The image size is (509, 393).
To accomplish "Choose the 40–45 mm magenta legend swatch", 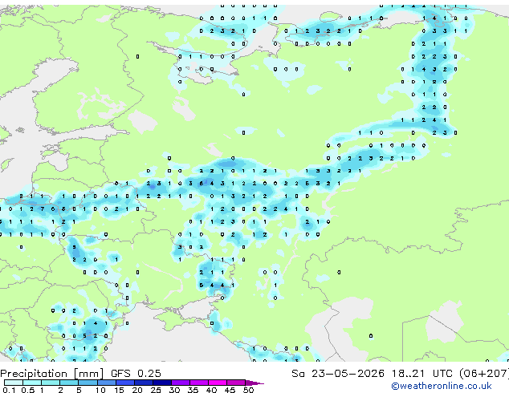I will (218, 383).
